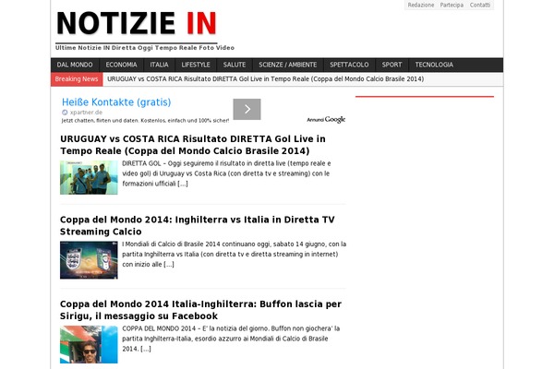Click the red Breaking News label
554x369 pixels.
(77, 79)
